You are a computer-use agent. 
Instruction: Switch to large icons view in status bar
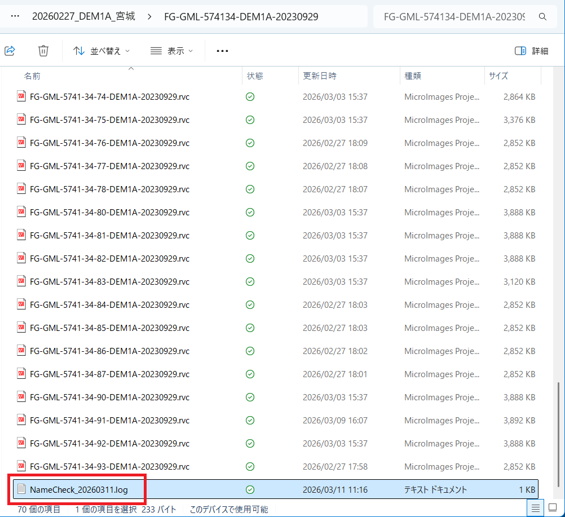(x=554, y=509)
